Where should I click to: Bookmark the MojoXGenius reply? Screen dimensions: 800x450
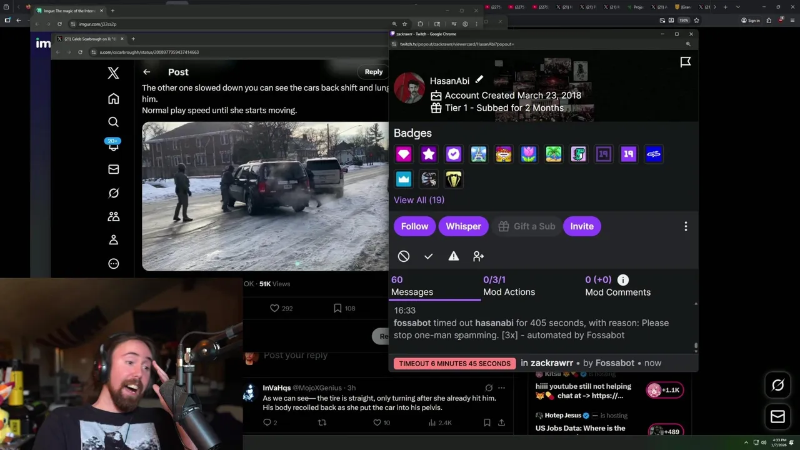click(x=487, y=422)
